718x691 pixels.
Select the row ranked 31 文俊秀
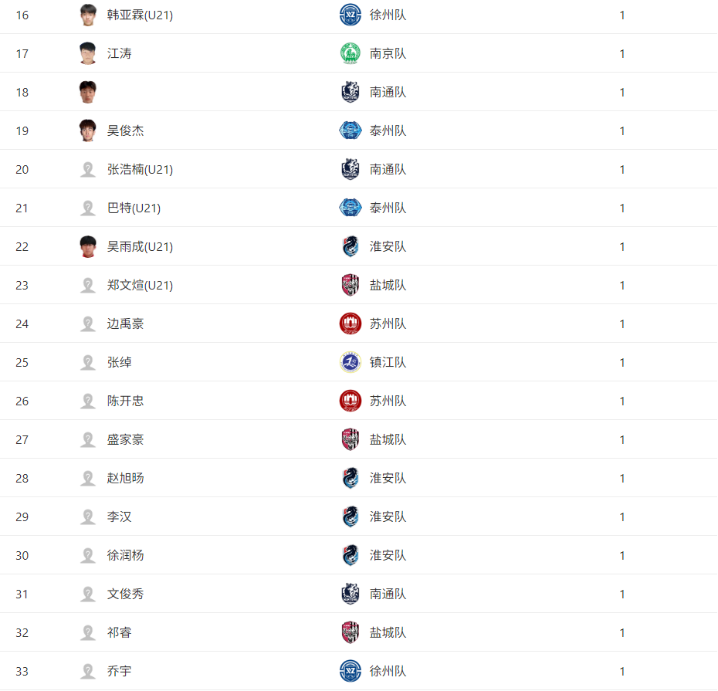click(x=358, y=594)
